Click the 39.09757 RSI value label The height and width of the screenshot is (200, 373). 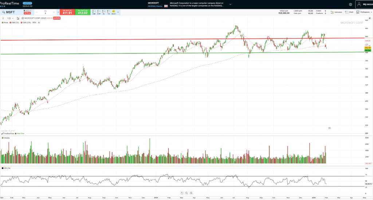[369, 184]
